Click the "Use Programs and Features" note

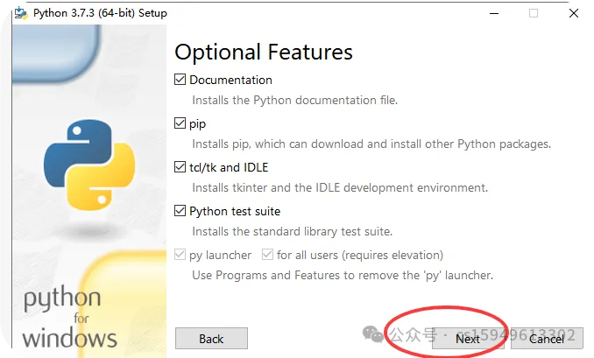(x=343, y=276)
